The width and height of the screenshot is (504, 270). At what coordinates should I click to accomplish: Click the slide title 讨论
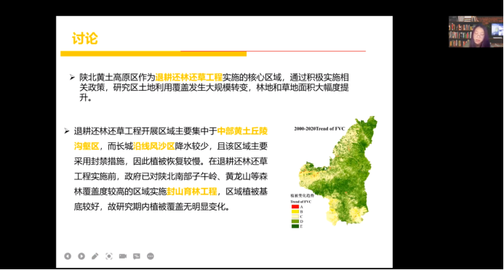click(84, 38)
